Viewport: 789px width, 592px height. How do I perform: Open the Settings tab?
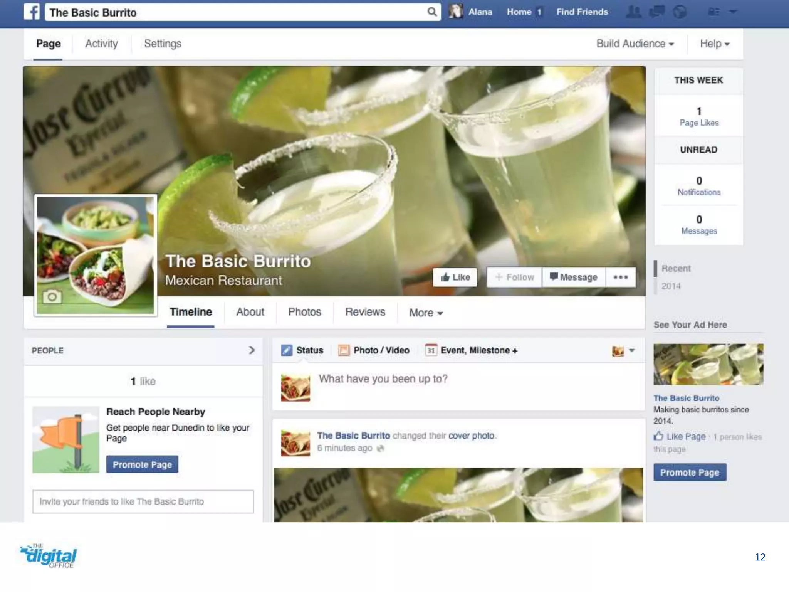pos(162,44)
